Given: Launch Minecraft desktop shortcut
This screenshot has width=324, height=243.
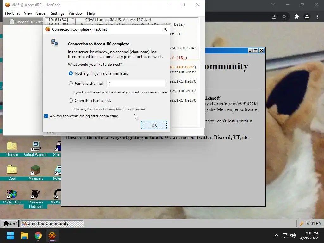Looking at the screenshot, I should (x=35, y=173).
